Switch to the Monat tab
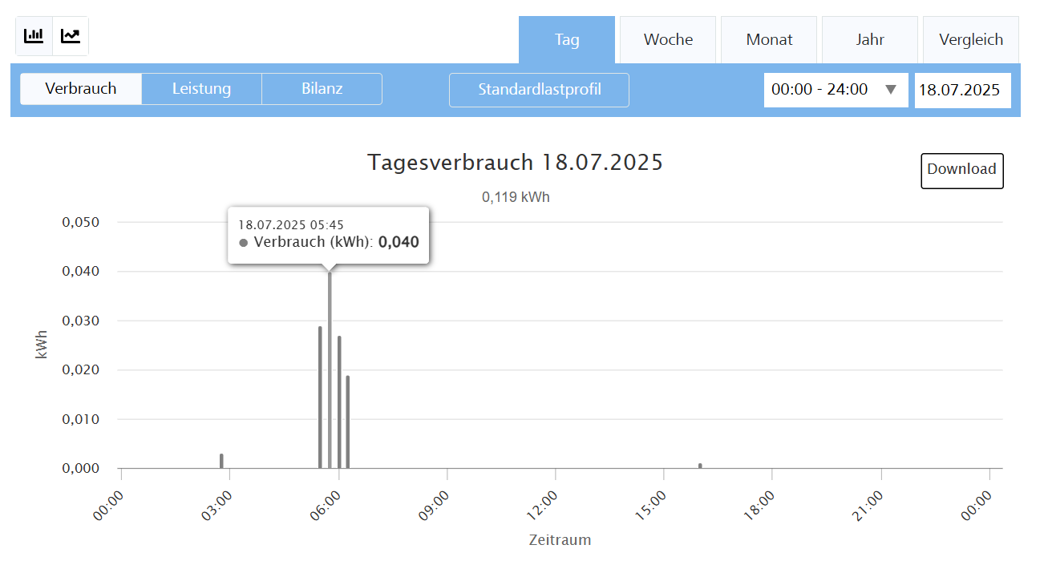Image resolution: width=1044 pixels, height=561 pixels. coord(769,40)
